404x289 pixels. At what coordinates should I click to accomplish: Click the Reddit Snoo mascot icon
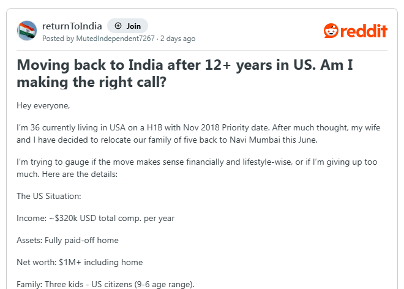331,31
